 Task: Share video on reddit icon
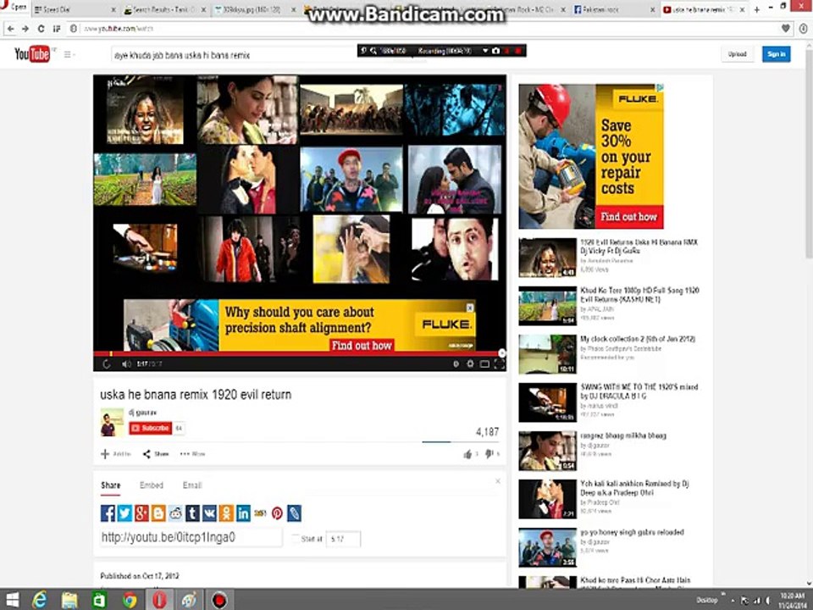[x=176, y=513]
